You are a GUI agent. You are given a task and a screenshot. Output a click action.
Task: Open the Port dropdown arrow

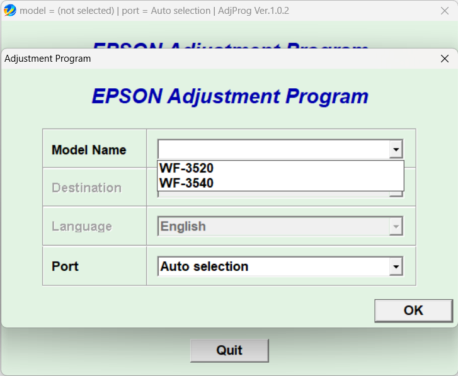pyautogui.click(x=396, y=266)
